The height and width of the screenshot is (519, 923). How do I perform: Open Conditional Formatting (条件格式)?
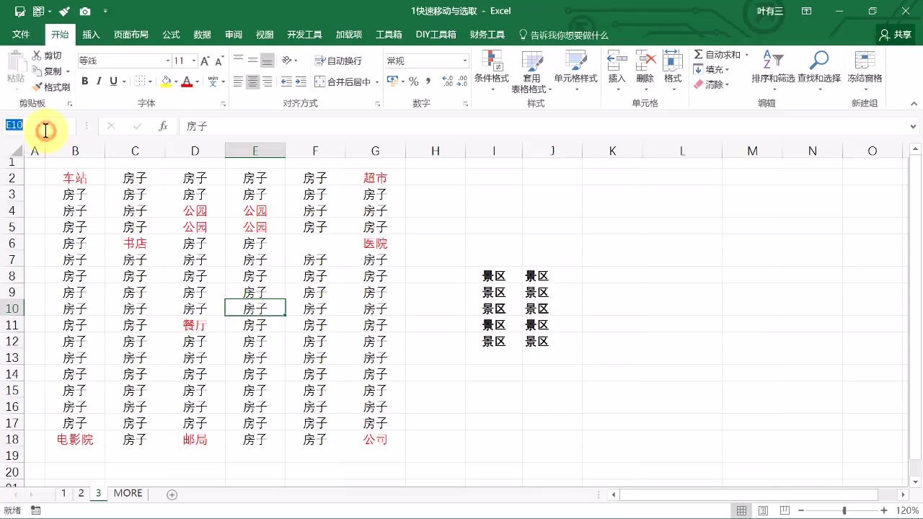tap(492, 71)
